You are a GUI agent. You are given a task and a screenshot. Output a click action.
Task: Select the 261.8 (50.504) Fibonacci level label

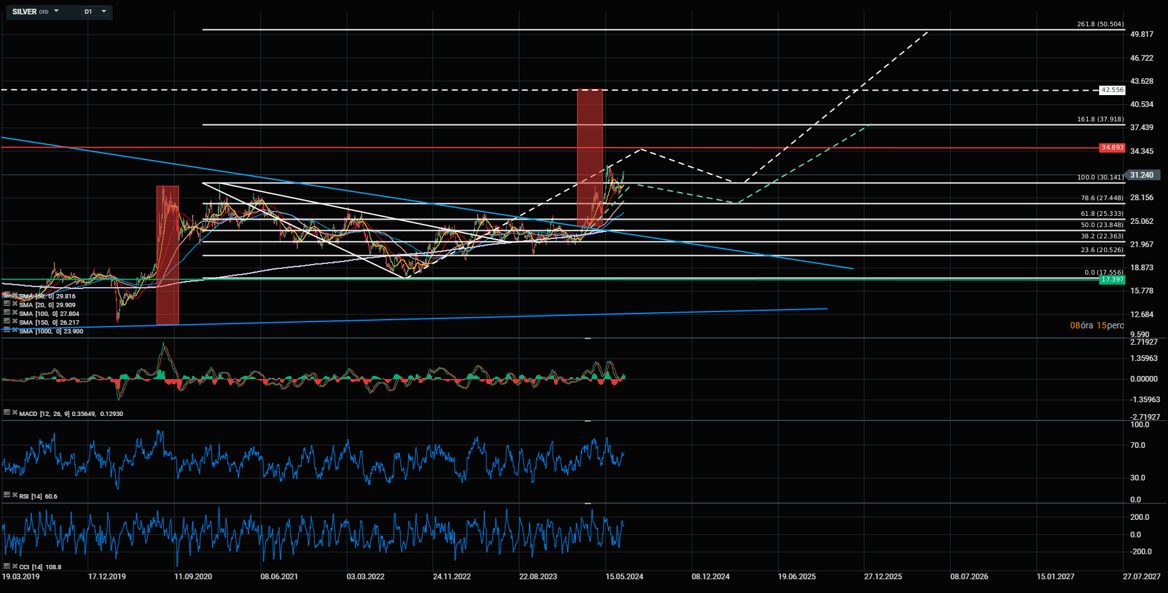[x=1100, y=24]
